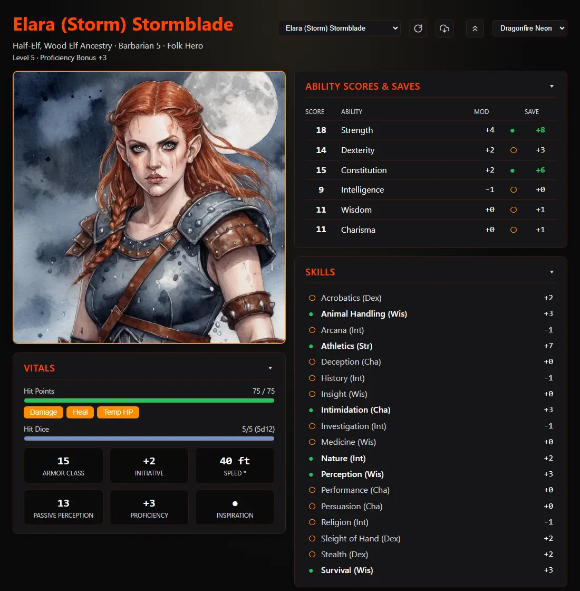Screen dimensions: 580x591
Task: Toggle Stealth proficiency circle
Action: click(x=312, y=555)
